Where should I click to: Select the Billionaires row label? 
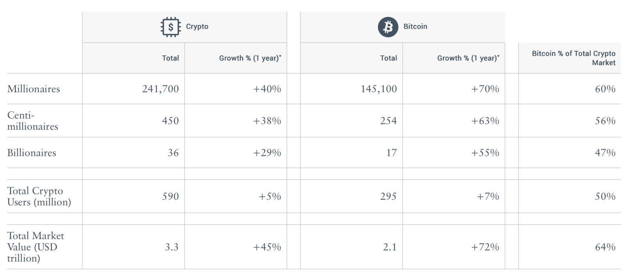(x=32, y=153)
